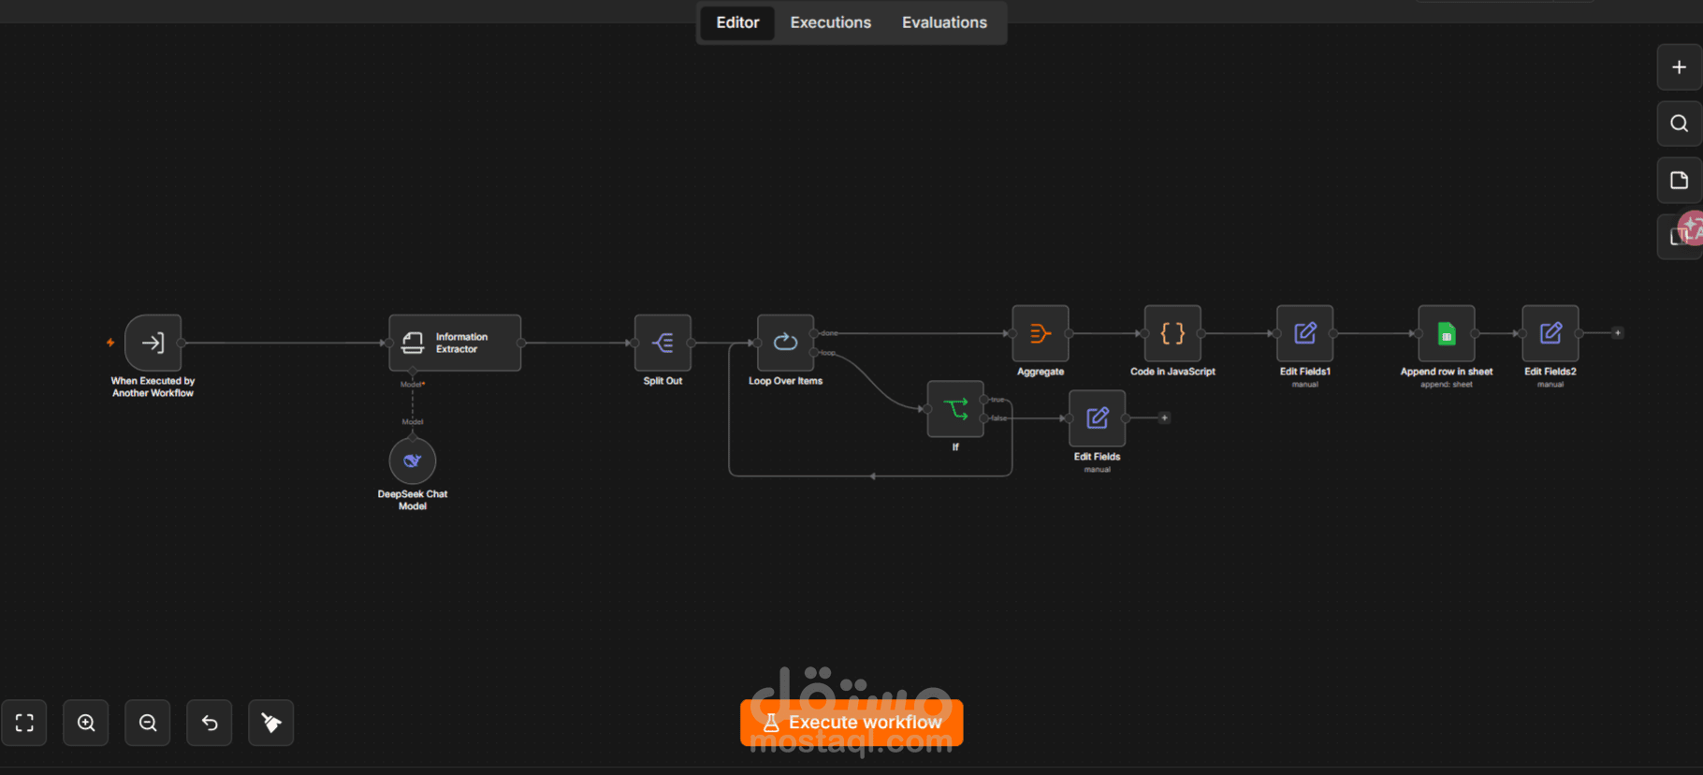Zoom in on the canvas
Image resolution: width=1703 pixels, height=775 pixels.
(86, 723)
